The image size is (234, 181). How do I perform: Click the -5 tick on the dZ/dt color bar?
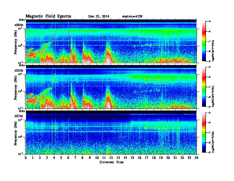(209, 113)
